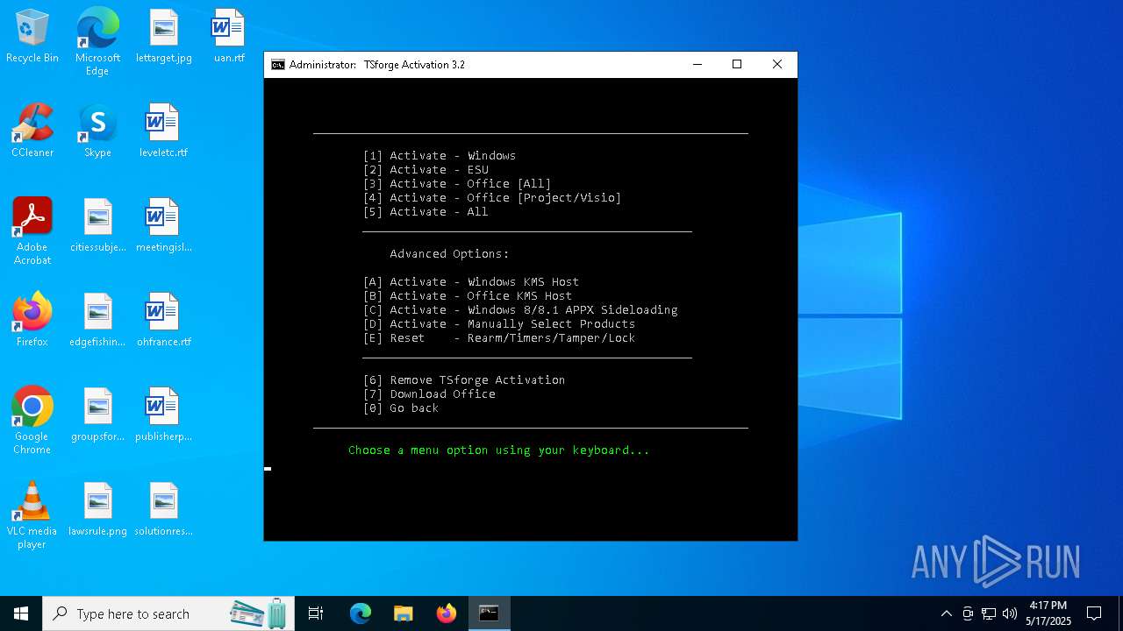Click the '[7] Download Office' line

429,393
